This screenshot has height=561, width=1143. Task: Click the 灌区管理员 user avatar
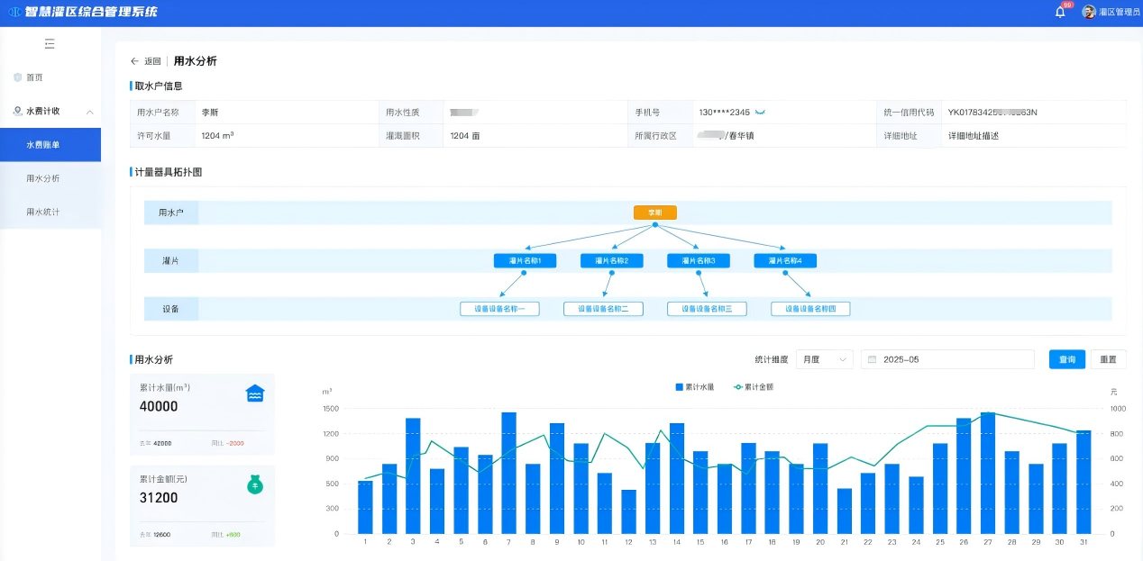click(x=1089, y=12)
